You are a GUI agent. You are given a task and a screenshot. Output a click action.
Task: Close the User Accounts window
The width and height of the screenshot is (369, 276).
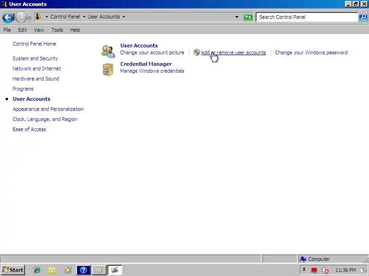click(364, 4)
